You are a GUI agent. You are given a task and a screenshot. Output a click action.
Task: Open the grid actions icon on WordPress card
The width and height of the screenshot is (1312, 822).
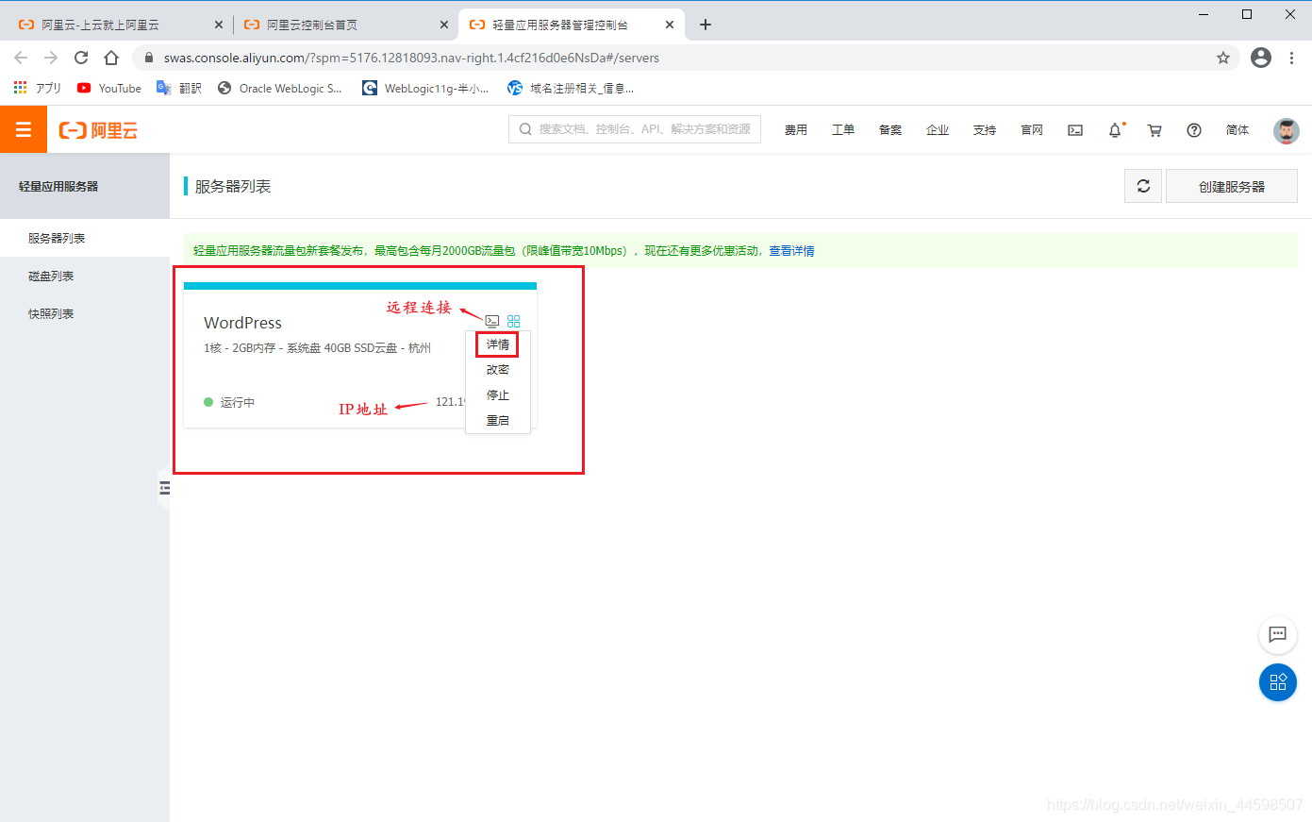click(x=514, y=321)
